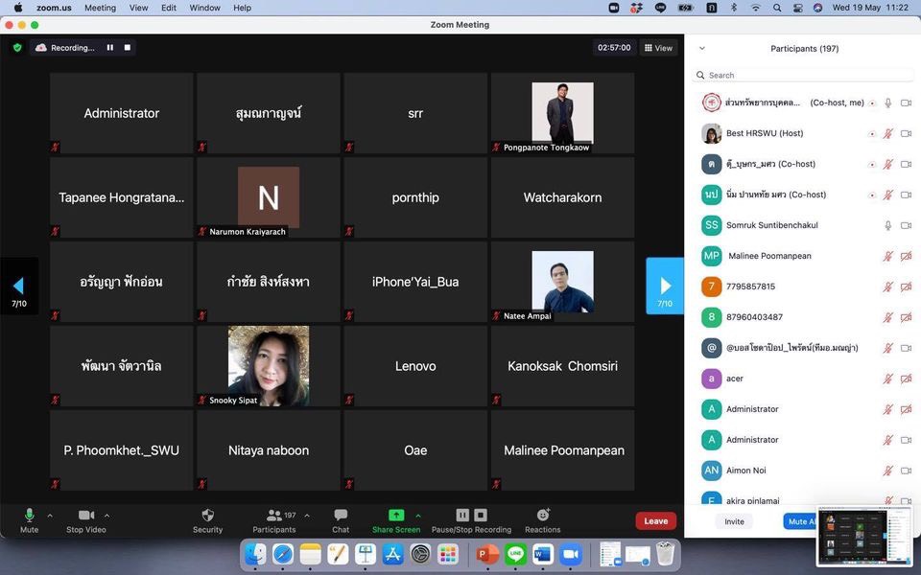The width and height of the screenshot is (921, 575).
Task: Open the Chat panel
Action: click(341, 516)
